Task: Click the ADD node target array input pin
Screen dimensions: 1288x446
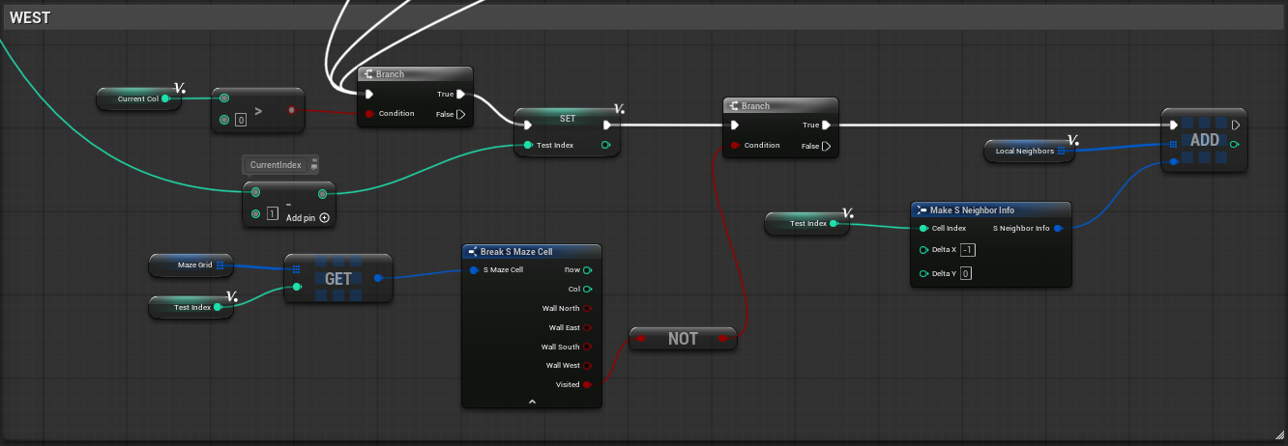Action: coord(1173,145)
